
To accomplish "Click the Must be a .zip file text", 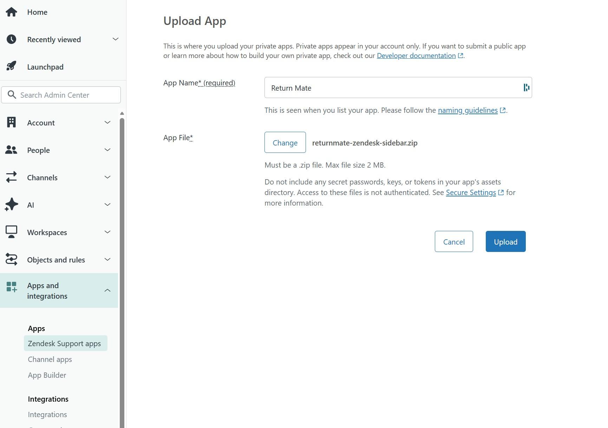I will [325, 165].
